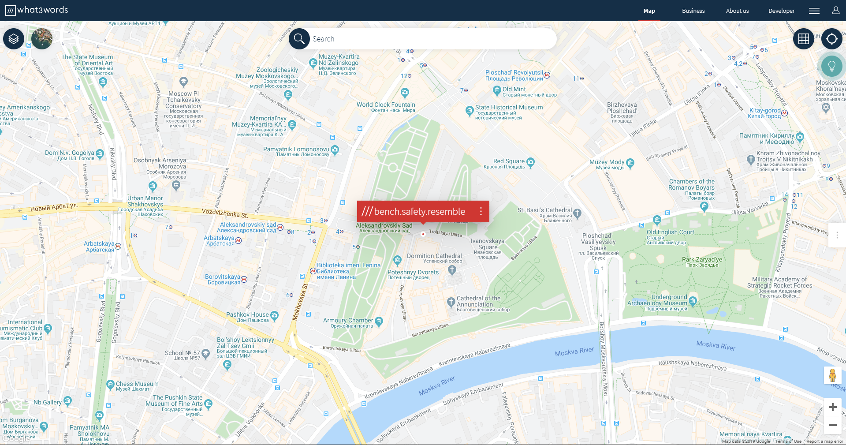
Task: Expand the side panel handle on right edge
Action: click(x=837, y=235)
